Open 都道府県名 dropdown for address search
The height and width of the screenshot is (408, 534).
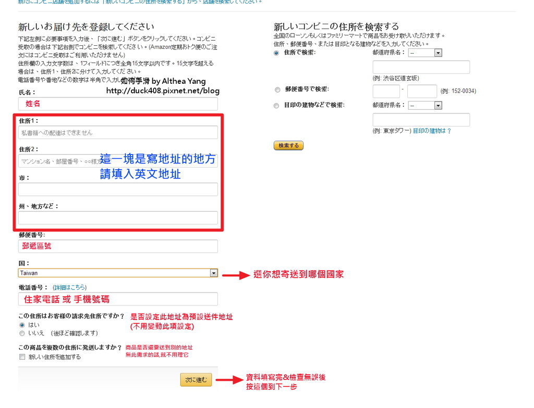coord(425,53)
